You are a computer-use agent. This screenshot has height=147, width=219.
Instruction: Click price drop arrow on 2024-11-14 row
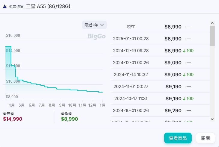(x=184, y=75)
